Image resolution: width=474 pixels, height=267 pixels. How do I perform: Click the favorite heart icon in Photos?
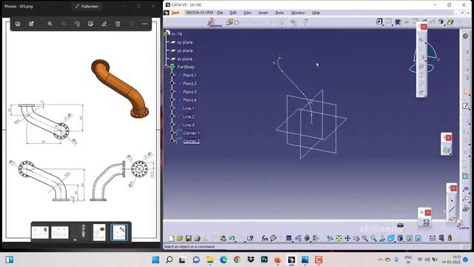click(x=132, y=24)
